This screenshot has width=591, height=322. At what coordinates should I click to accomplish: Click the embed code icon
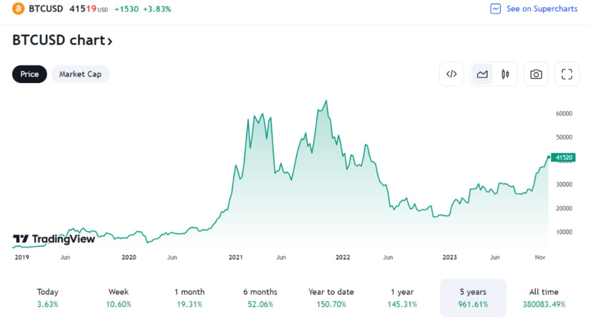451,74
